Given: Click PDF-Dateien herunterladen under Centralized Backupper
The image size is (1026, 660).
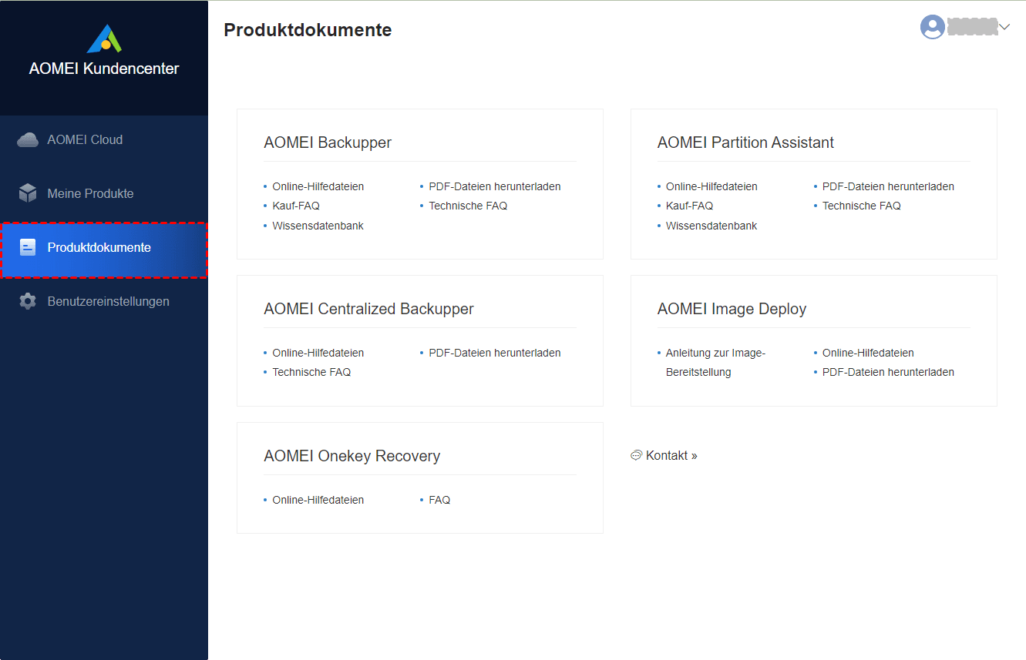Looking at the screenshot, I should pos(495,353).
